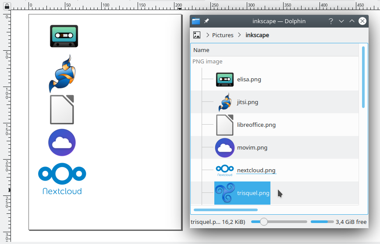Toggle the guide lock icon at ruler corner
The width and height of the screenshot is (380, 244).
[7, 6]
